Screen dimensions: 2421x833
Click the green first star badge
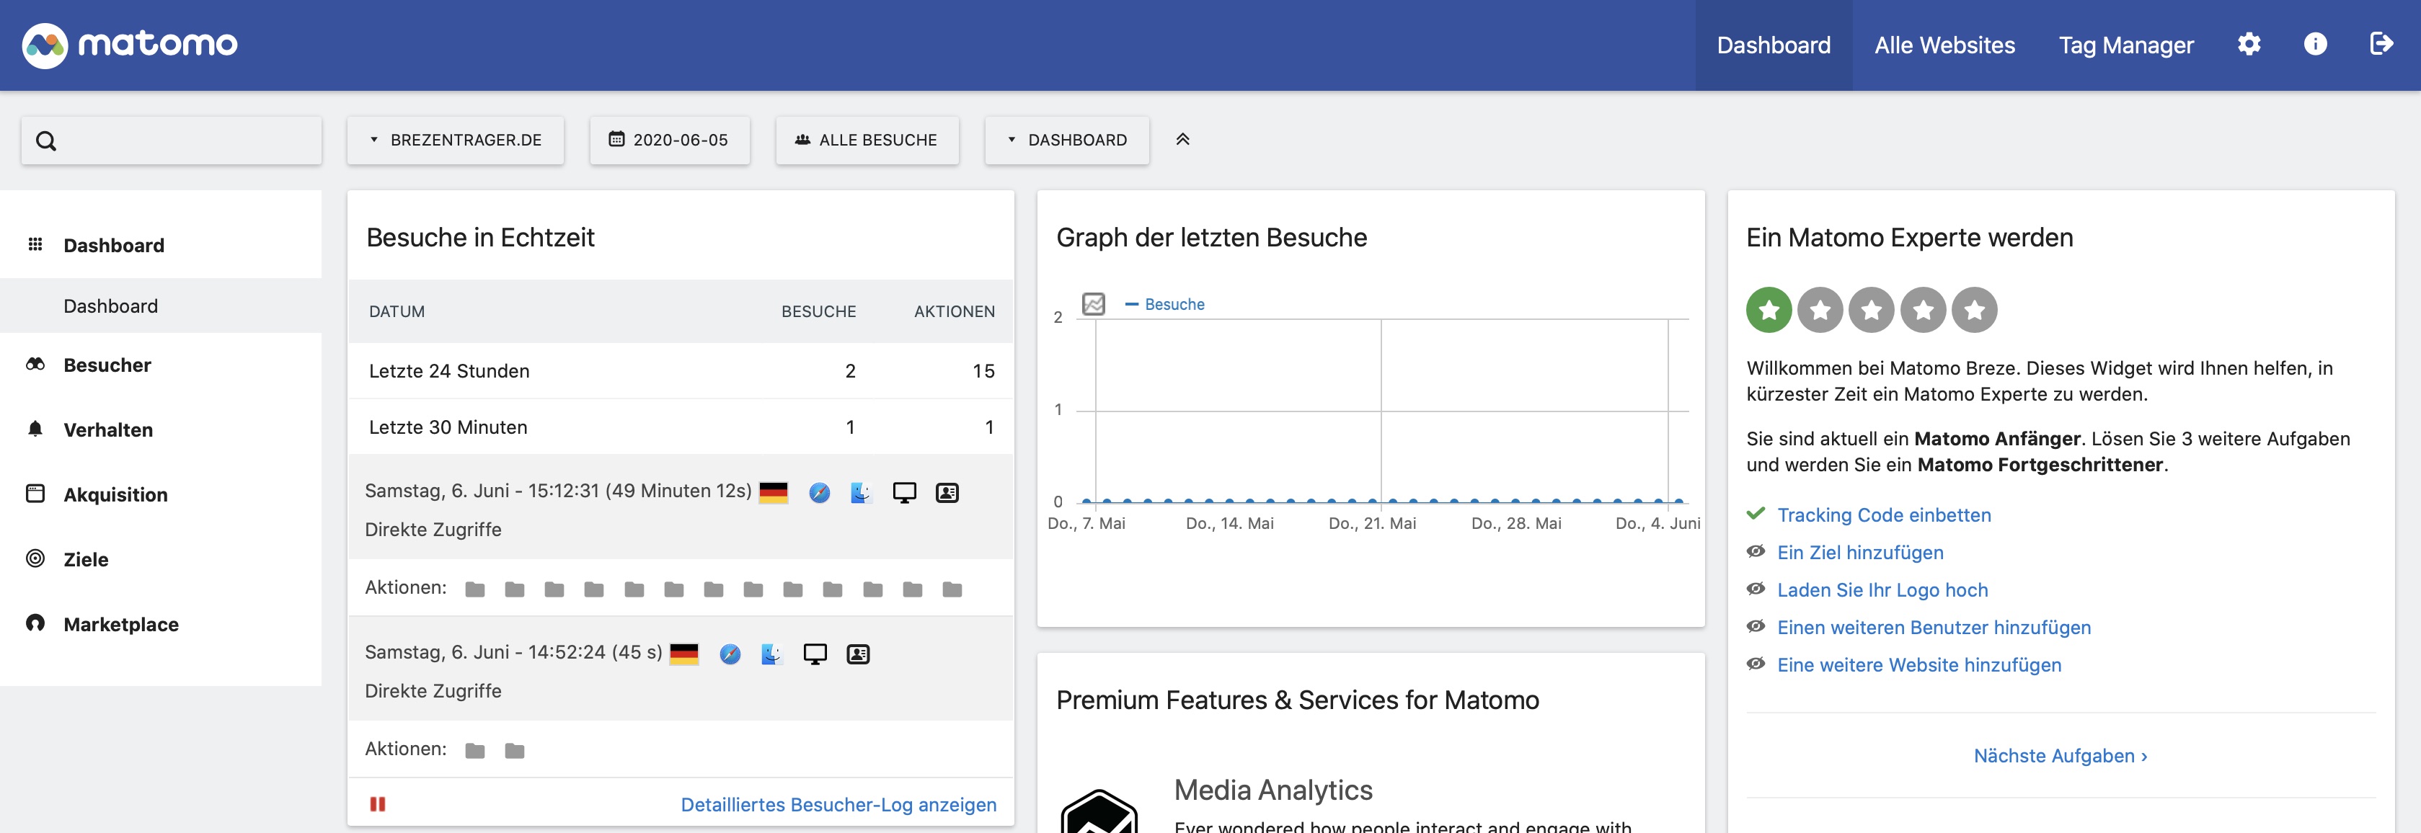coord(1769,310)
